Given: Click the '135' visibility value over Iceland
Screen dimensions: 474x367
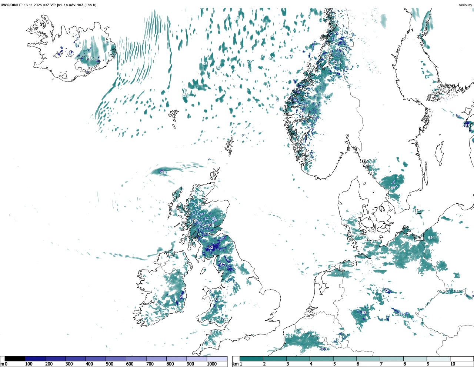Looking at the screenshot, I should [89, 59].
